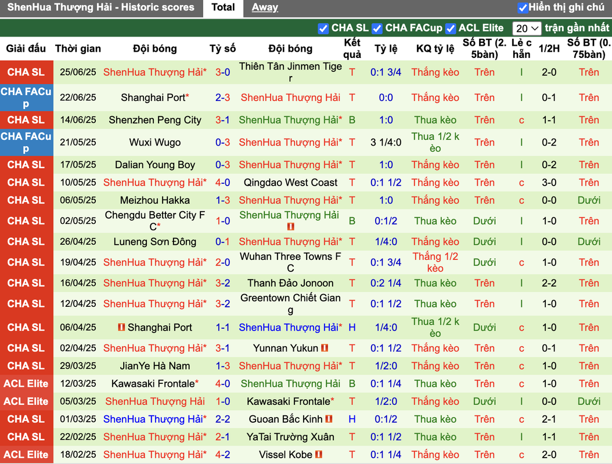Click the date 01/03/25
Viewport: 612px width, 464px height.
point(78,419)
